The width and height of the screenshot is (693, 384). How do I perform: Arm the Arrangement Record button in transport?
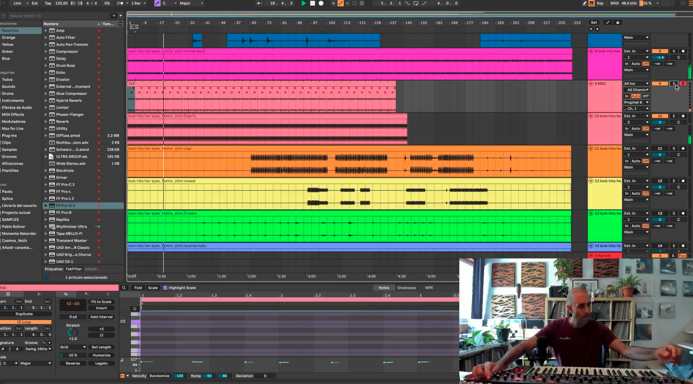[x=321, y=3]
